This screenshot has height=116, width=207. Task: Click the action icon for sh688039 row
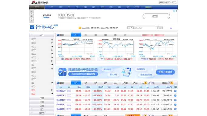[175, 91]
